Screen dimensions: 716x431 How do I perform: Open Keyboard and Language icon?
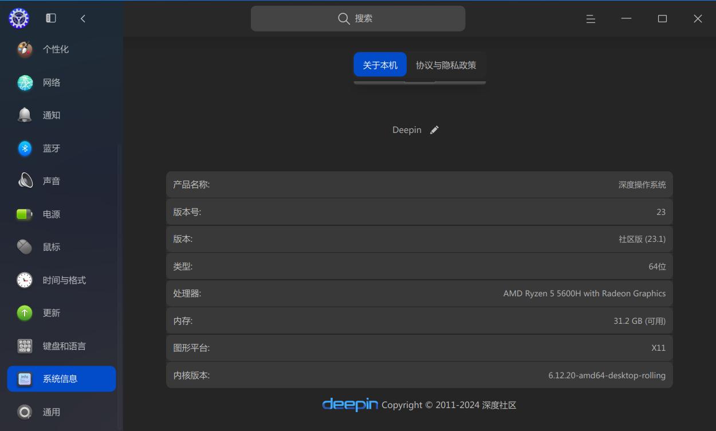coord(25,346)
